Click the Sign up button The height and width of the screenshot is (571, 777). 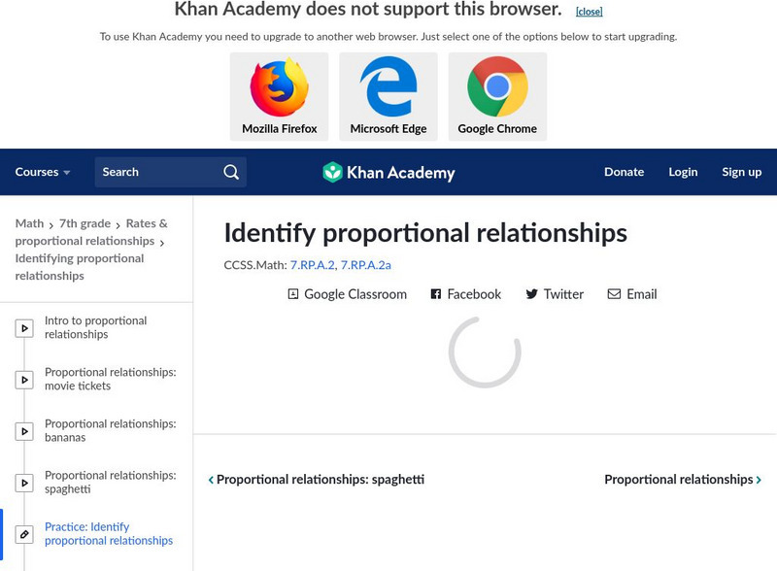pos(741,172)
